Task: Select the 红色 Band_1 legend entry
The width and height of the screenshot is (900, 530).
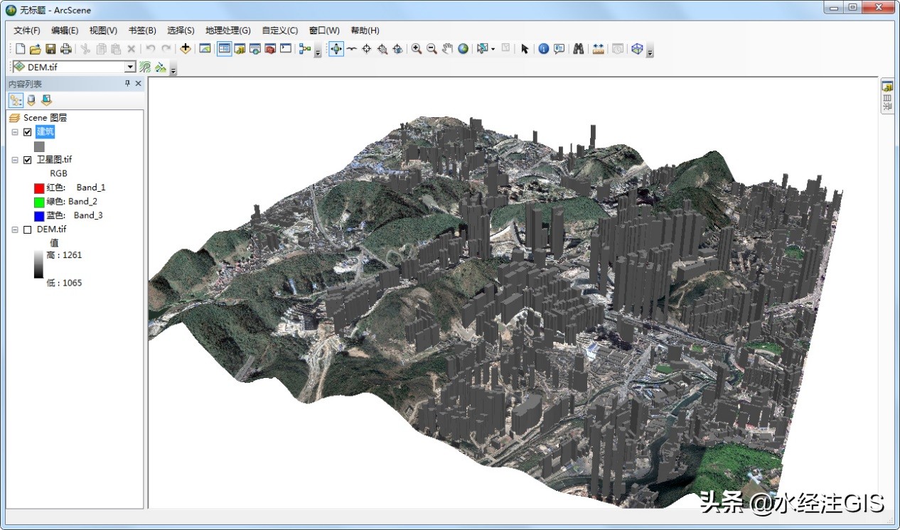Action: (x=70, y=188)
